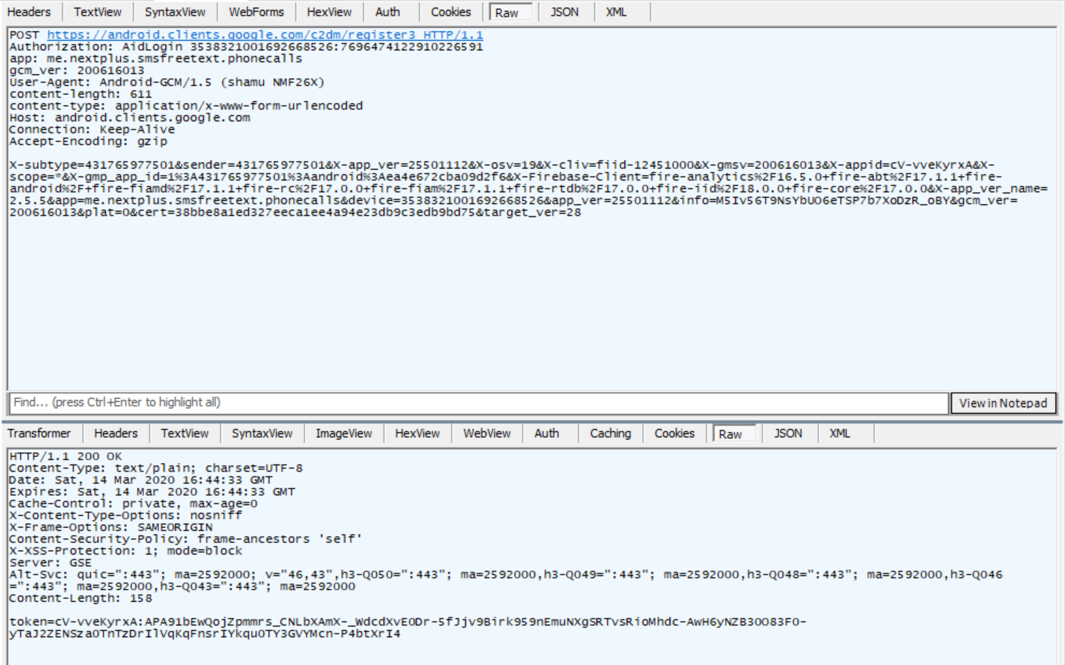
Task: Open the WebForms request tab
Action: pyautogui.click(x=257, y=12)
